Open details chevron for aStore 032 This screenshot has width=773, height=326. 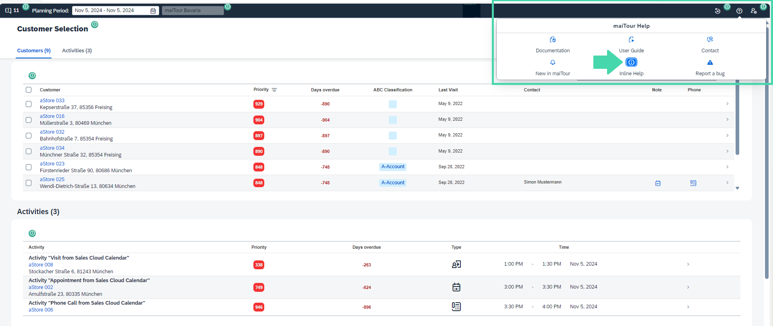tap(727, 136)
